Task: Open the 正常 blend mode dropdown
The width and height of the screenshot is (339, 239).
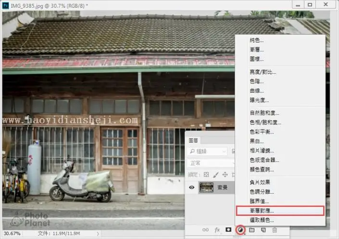Action: tap(211, 163)
